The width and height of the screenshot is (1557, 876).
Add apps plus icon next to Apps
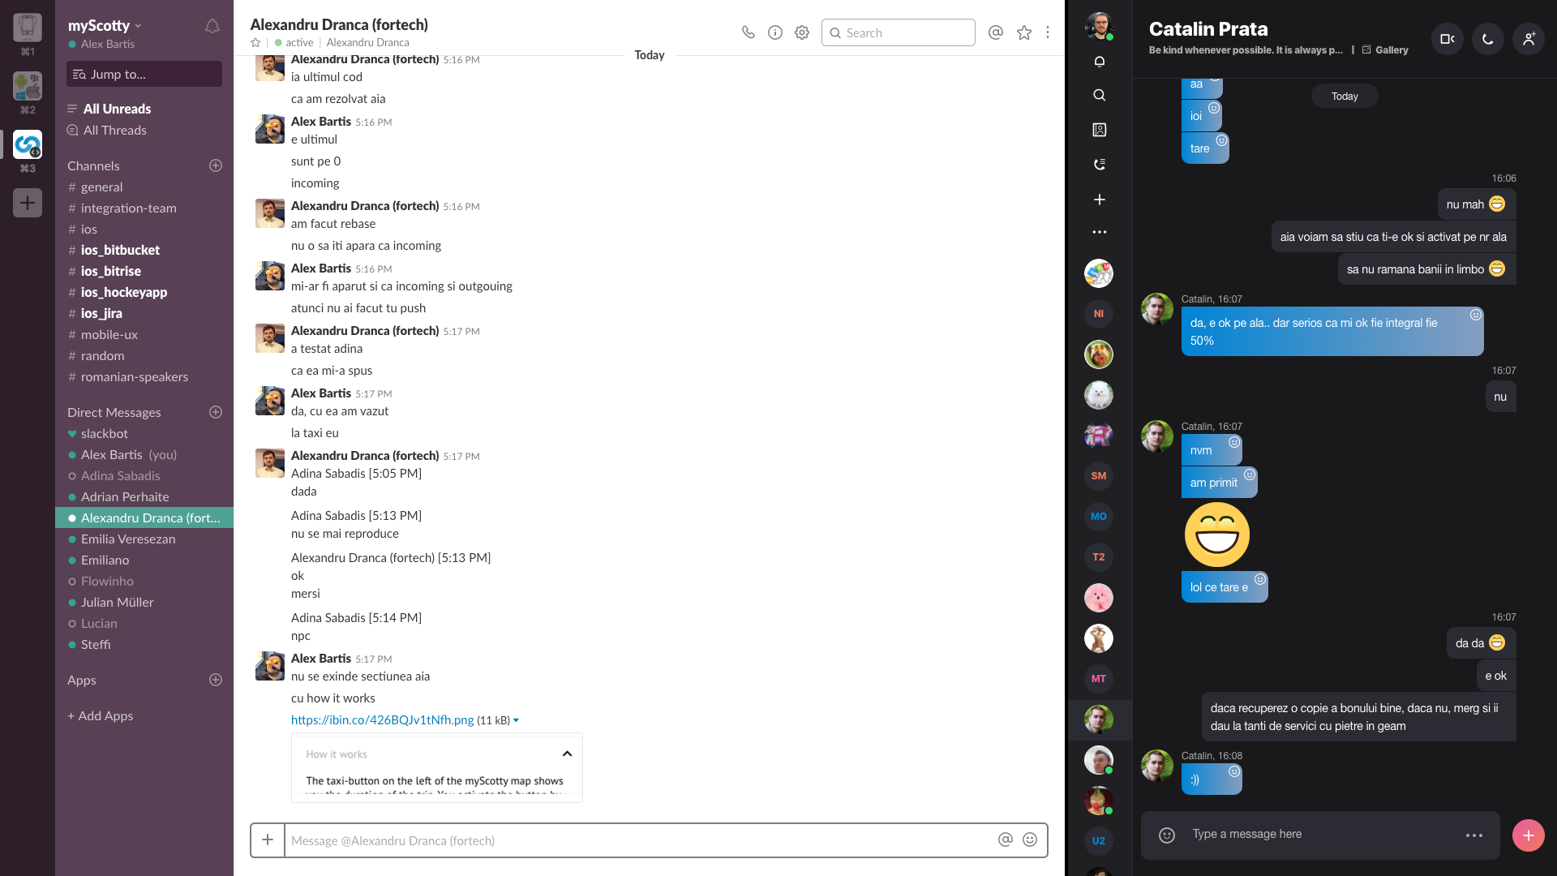tap(216, 680)
